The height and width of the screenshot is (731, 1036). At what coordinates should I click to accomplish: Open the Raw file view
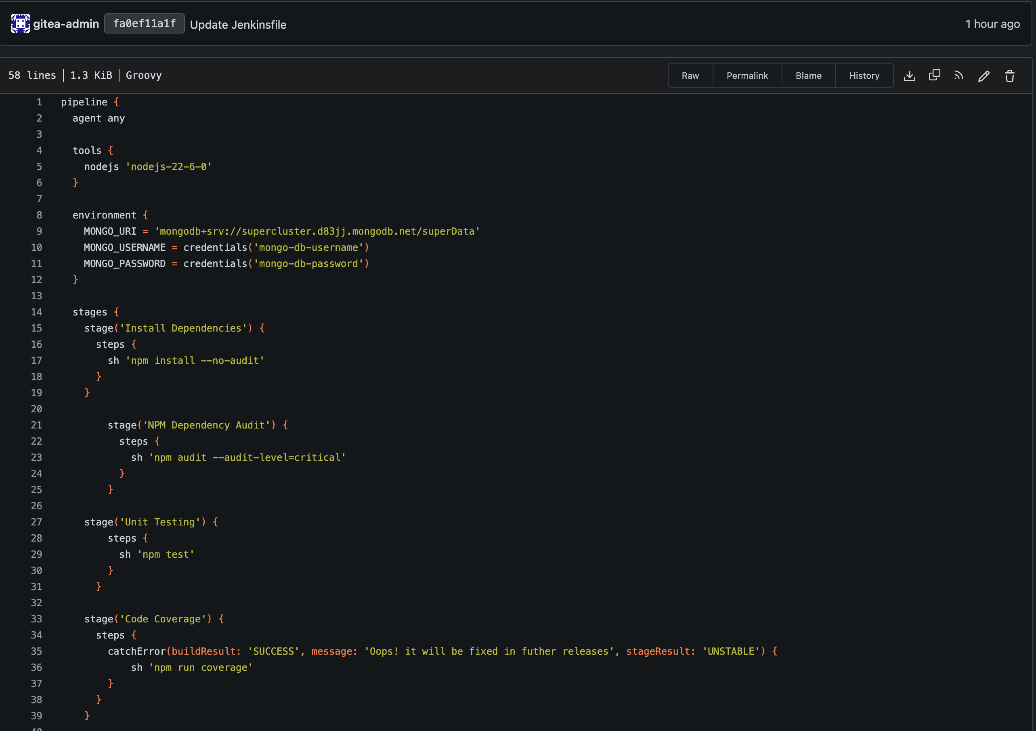point(690,76)
